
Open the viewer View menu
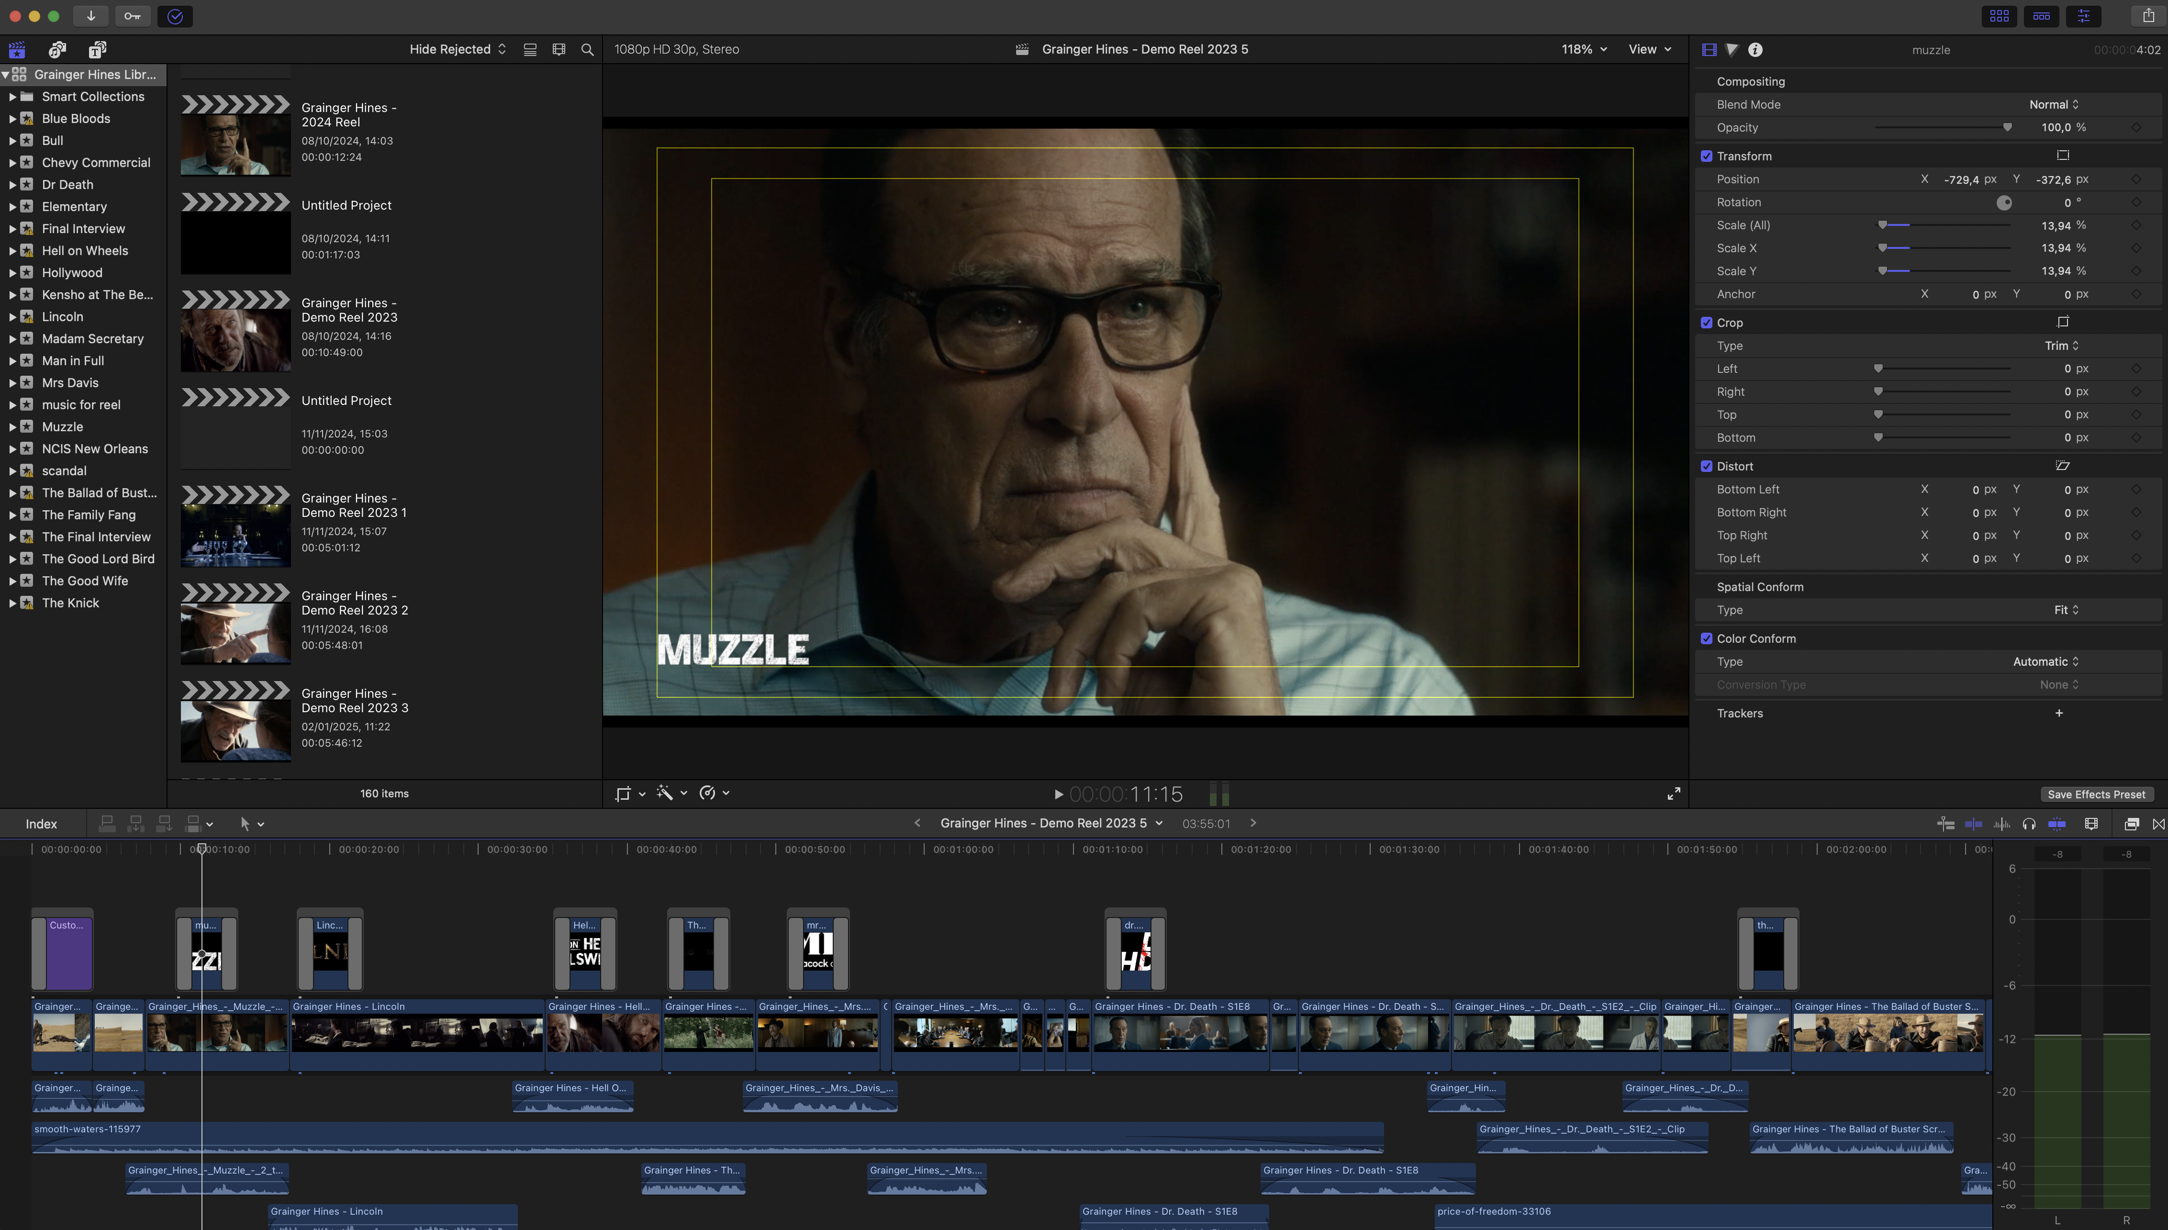point(1649,50)
